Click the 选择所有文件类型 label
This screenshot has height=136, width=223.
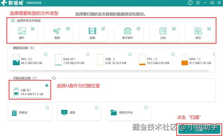tap(29, 21)
